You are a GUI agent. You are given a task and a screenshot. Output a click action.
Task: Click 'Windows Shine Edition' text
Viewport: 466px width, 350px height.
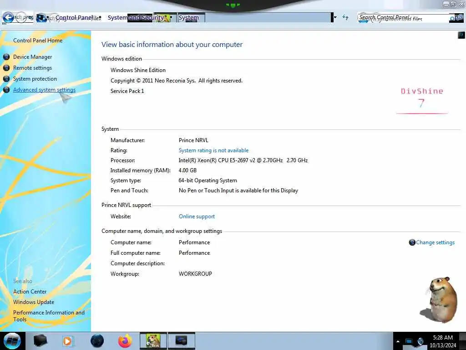pos(138,70)
